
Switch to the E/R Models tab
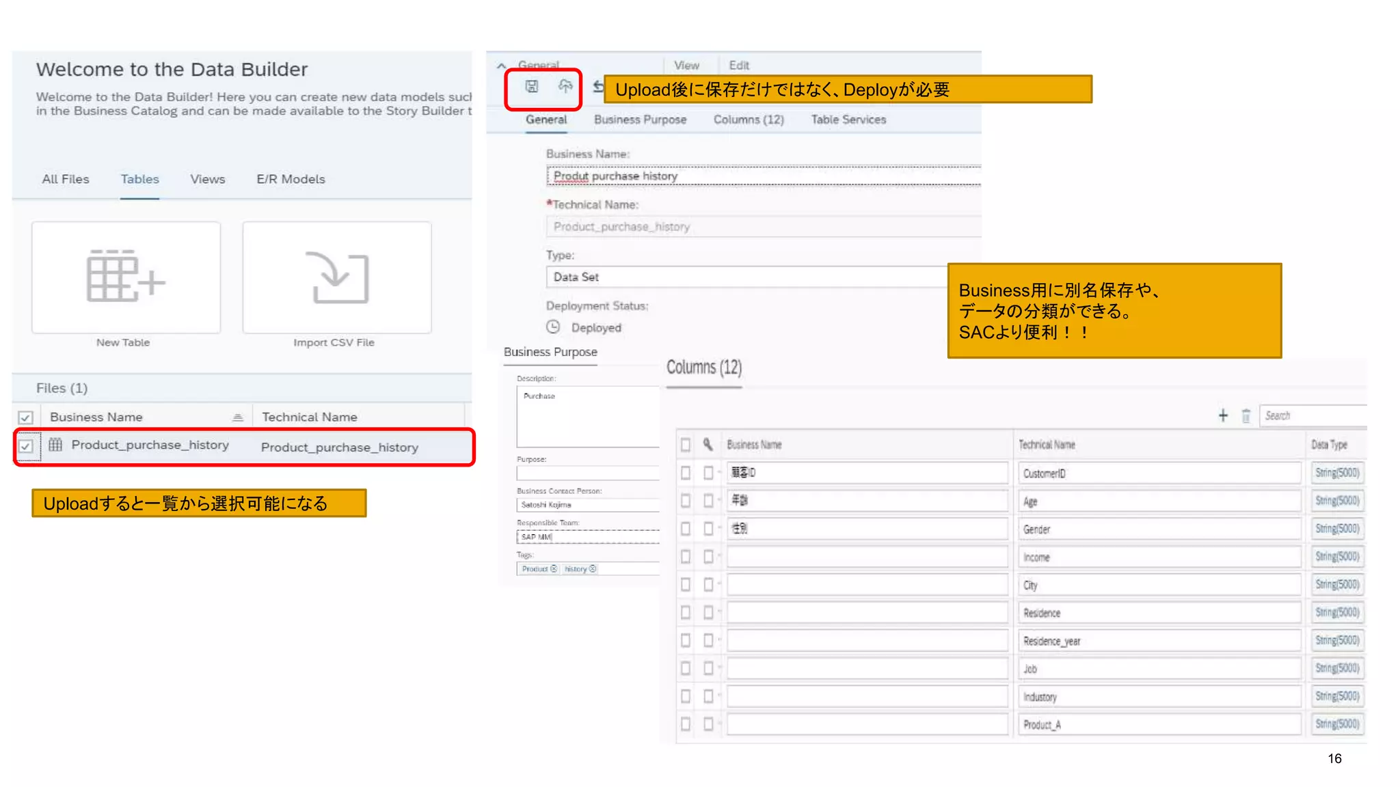coord(291,179)
